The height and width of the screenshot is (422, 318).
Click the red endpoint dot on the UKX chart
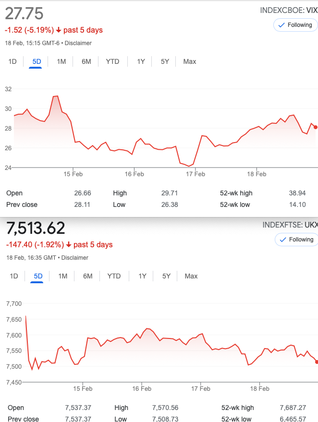(x=317, y=362)
